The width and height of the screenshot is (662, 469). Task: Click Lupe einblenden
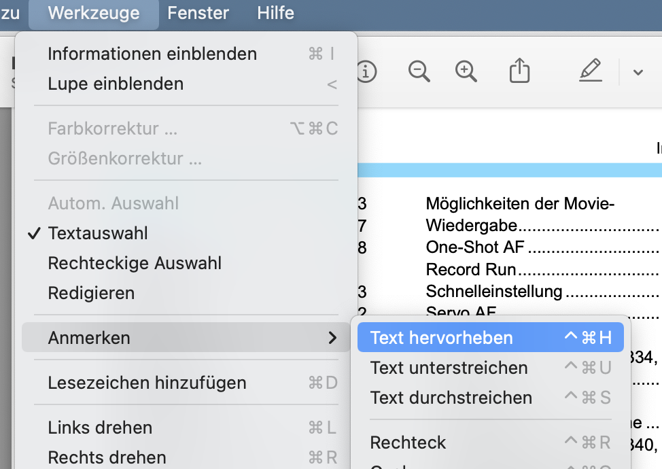(x=116, y=84)
